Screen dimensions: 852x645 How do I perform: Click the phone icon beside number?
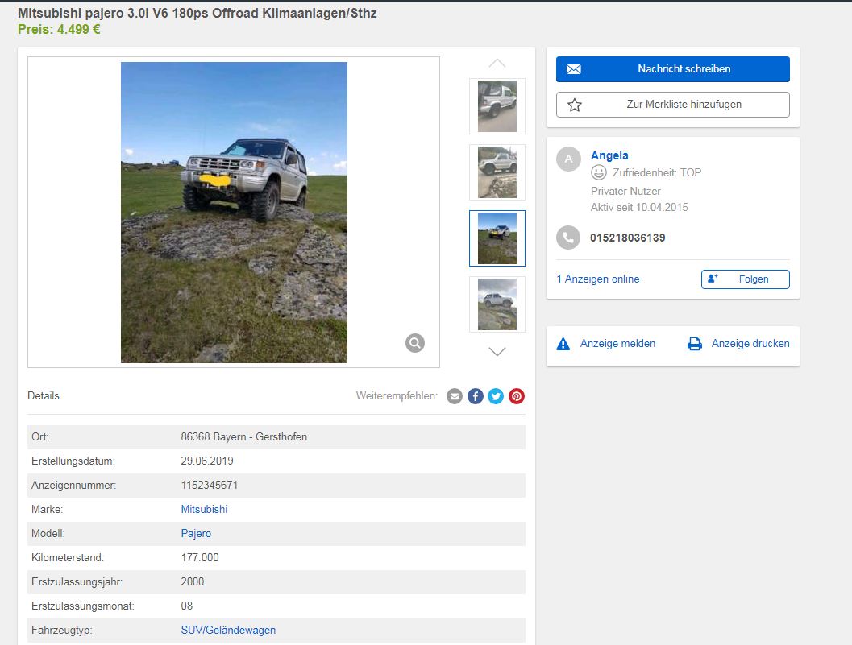coord(568,238)
